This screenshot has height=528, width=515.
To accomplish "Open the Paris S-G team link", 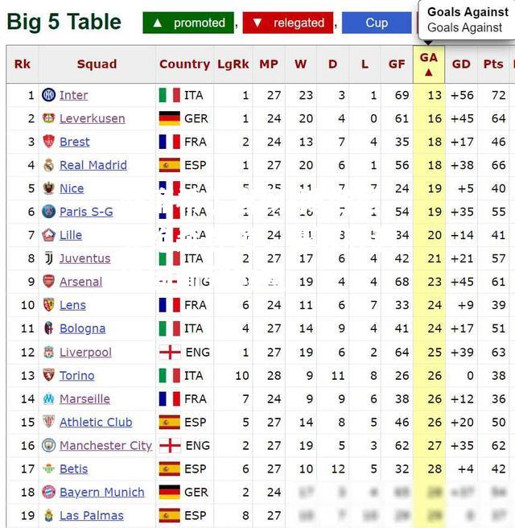I will [x=86, y=212].
